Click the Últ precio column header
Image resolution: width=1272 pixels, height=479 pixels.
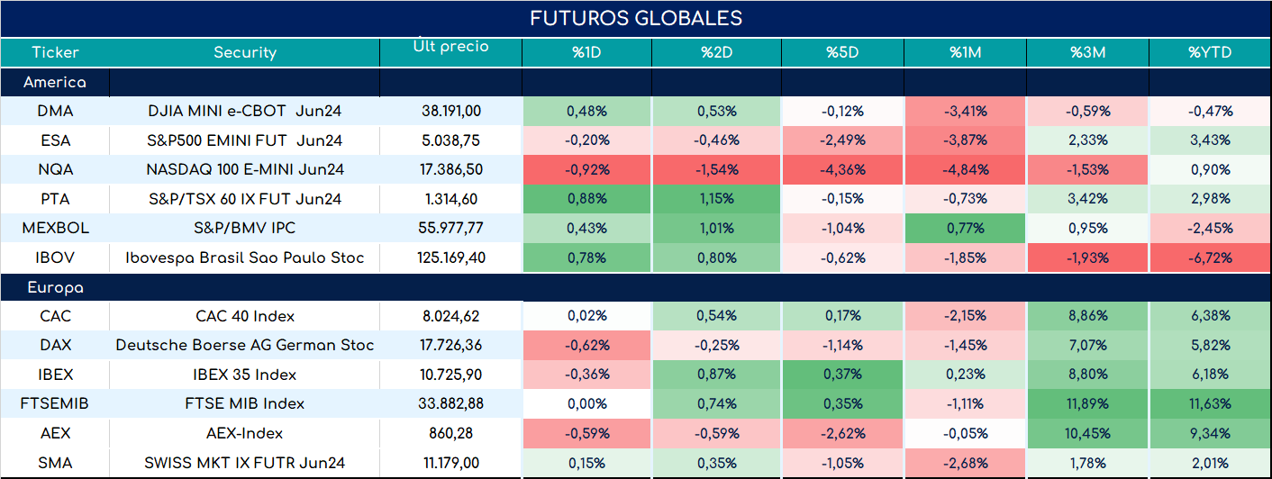(450, 47)
